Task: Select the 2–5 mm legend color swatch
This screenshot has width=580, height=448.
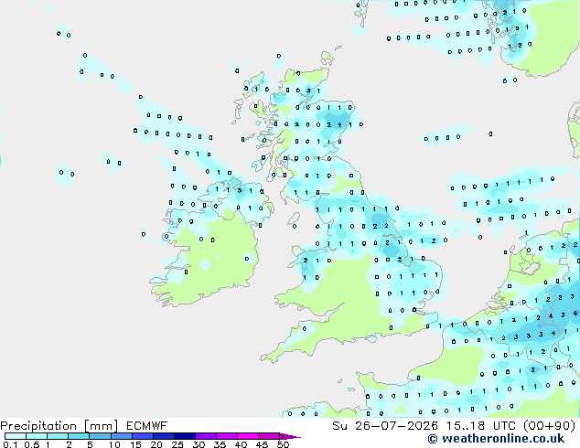Action: [x=79, y=436]
